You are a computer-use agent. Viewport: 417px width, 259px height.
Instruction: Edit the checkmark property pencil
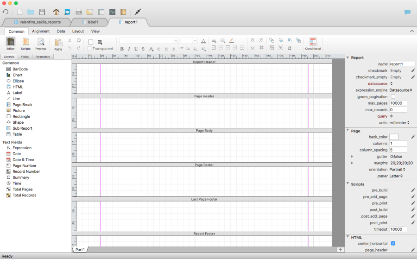(x=413, y=70)
